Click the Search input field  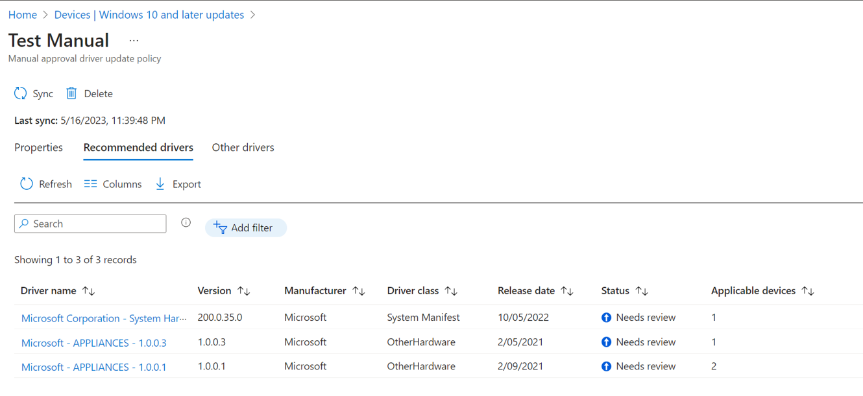point(90,224)
